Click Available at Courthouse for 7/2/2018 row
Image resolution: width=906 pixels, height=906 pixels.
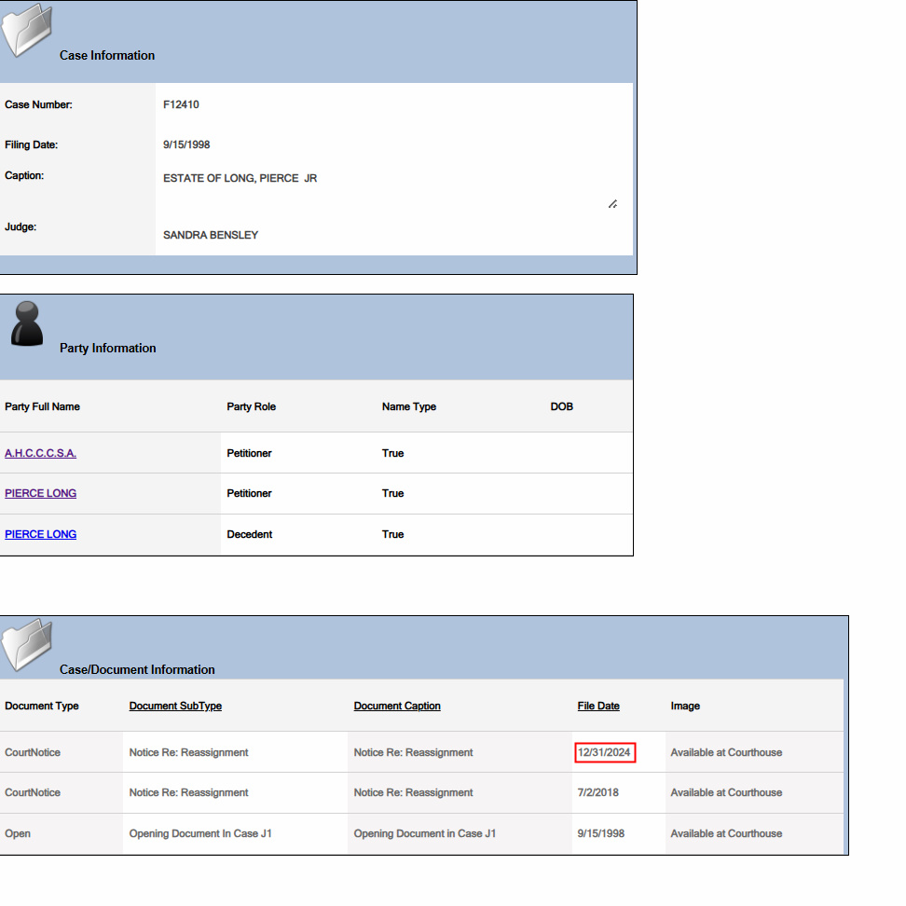point(726,792)
